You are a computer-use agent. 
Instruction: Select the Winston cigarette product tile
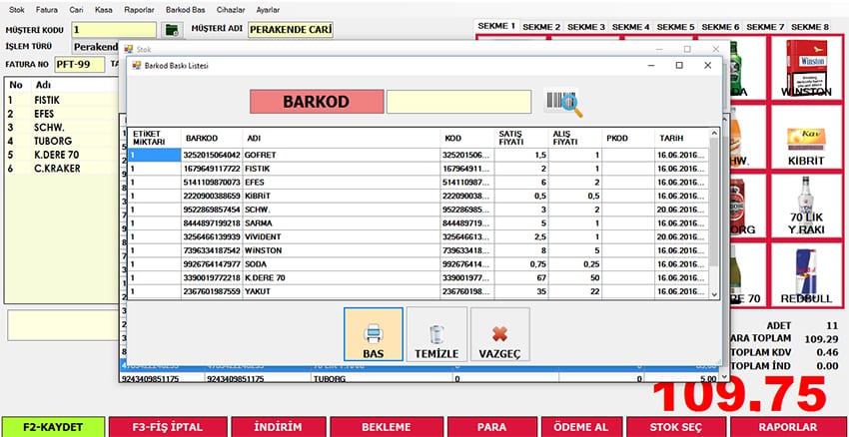click(806, 68)
